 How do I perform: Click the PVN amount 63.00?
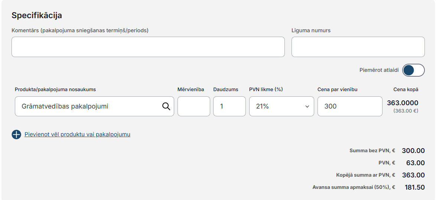tap(416, 163)
